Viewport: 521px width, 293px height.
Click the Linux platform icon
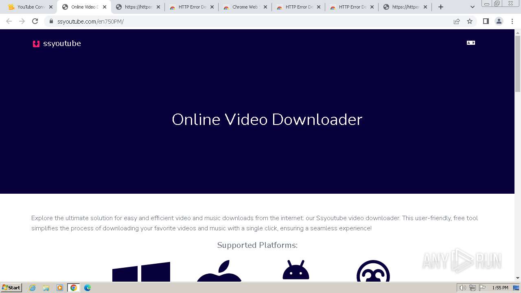373,271
